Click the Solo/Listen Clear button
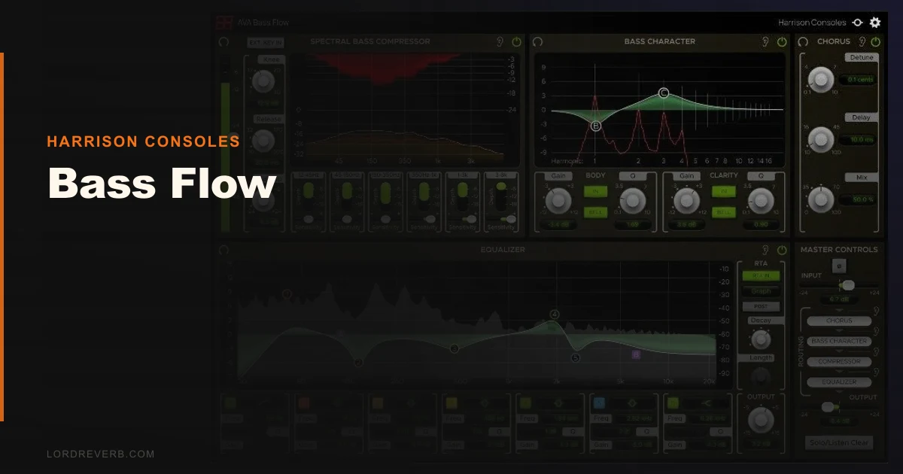Screen dimensions: 903x474 coord(840,442)
